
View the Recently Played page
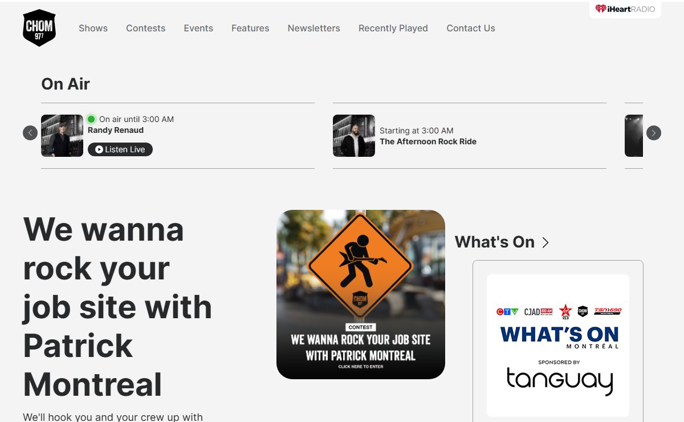click(x=393, y=28)
